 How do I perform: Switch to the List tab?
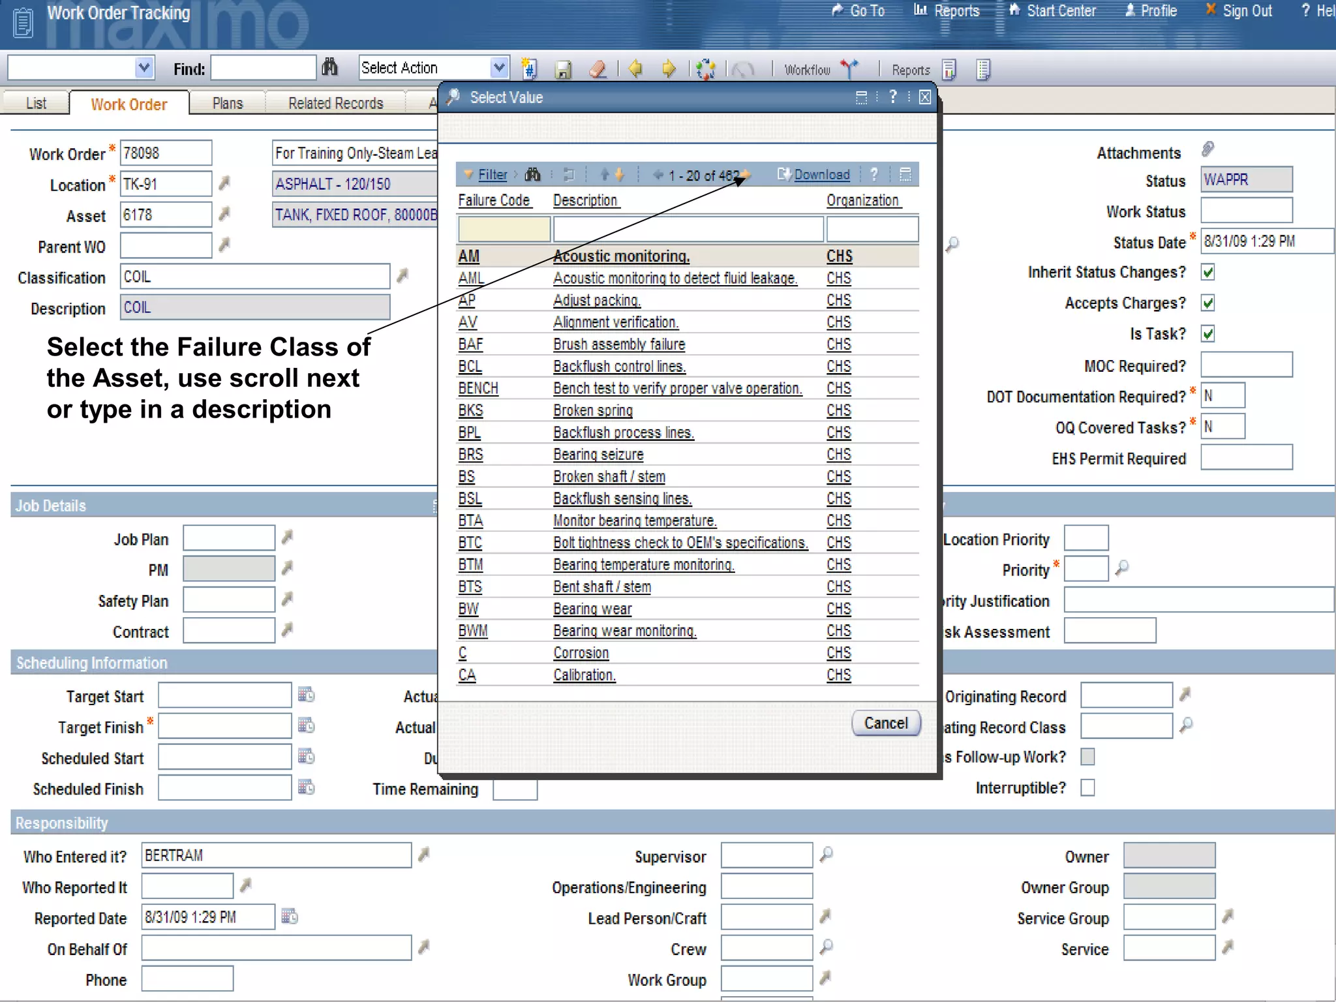point(36,103)
